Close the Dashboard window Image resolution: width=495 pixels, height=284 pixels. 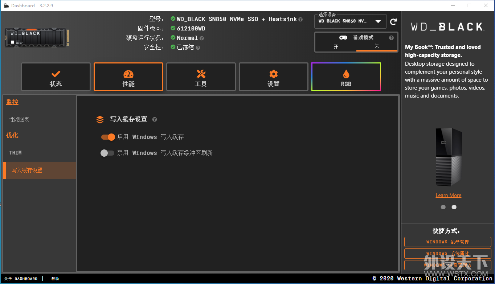pyautogui.click(x=486, y=5)
